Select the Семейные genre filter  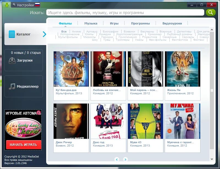tap(169, 37)
